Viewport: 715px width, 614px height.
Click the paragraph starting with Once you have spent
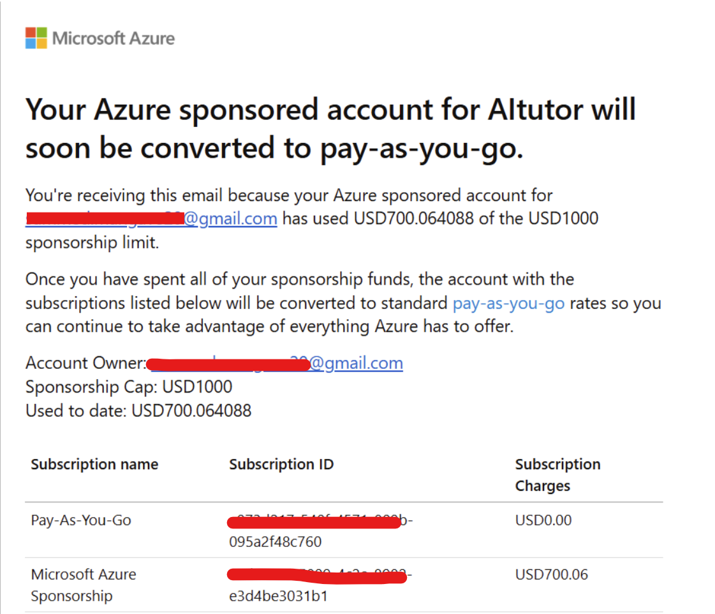pos(343,303)
